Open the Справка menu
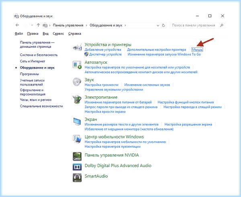The width and height of the screenshot is (241, 197). (x=75, y=34)
